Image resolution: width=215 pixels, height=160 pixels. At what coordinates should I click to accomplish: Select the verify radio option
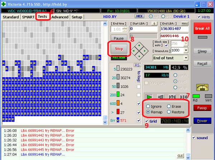(175, 75)
